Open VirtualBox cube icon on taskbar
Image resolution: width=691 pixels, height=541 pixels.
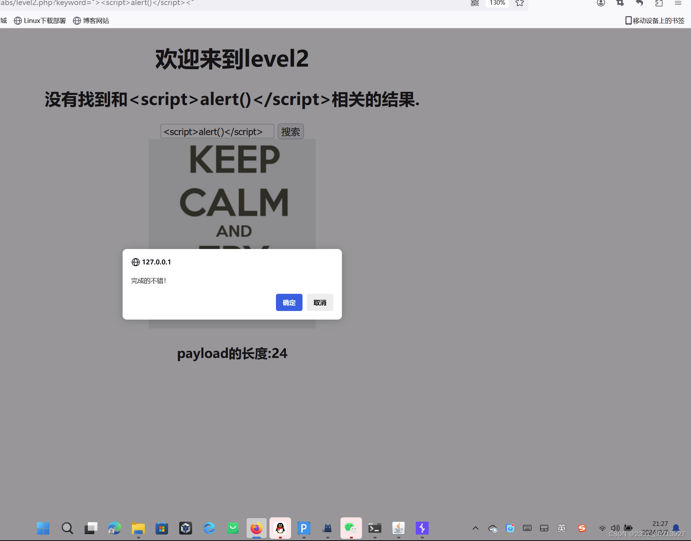click(185, 528)
